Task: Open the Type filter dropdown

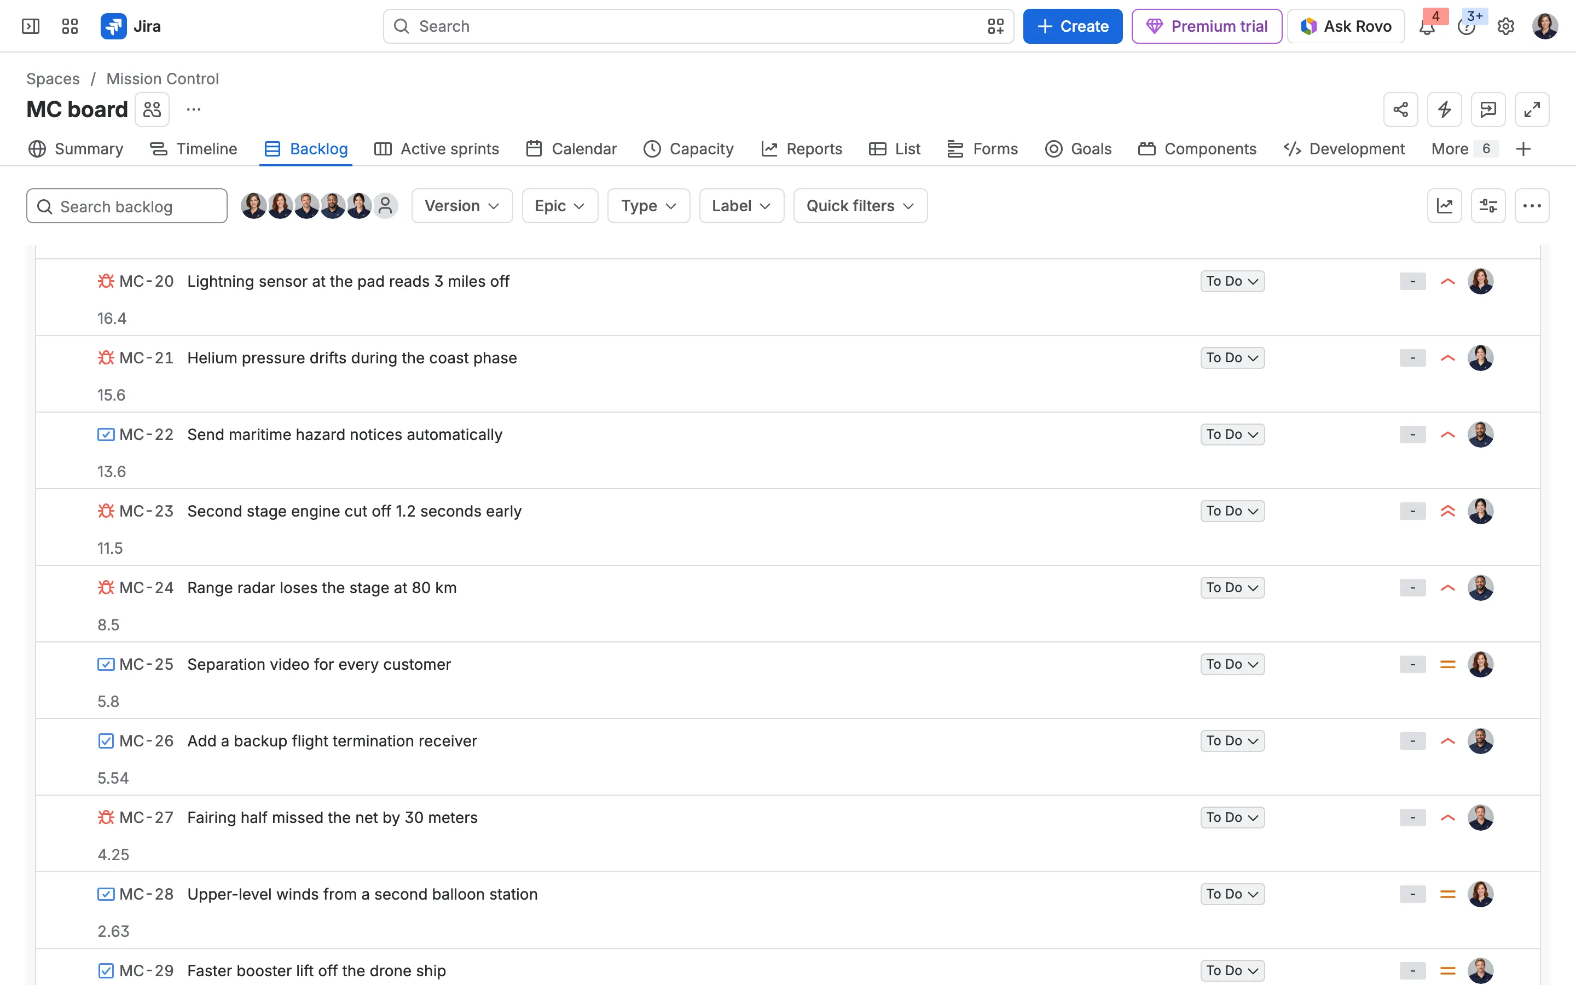Action: click(648, 206)
